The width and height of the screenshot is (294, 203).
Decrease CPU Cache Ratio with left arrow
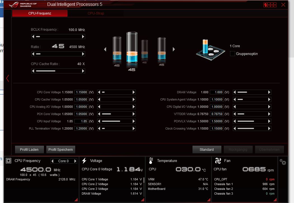point(33,71)
